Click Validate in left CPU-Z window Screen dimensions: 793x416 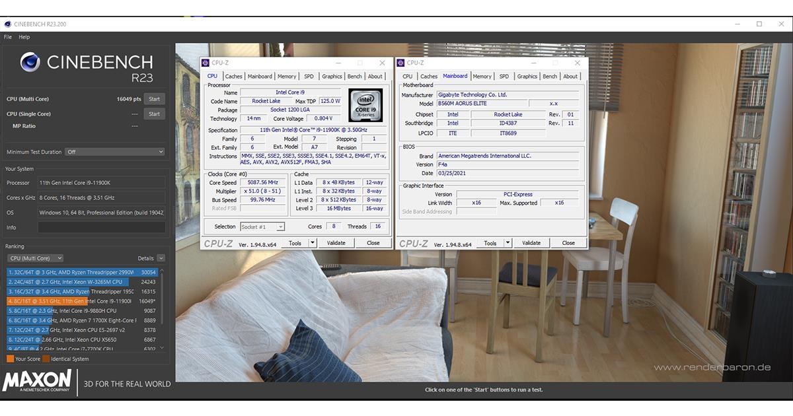tap(336, 243)
